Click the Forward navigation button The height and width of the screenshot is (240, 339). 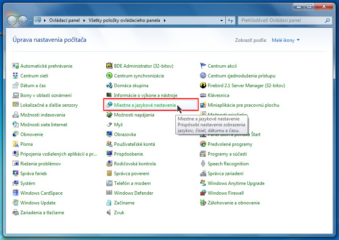click(23, 21)
